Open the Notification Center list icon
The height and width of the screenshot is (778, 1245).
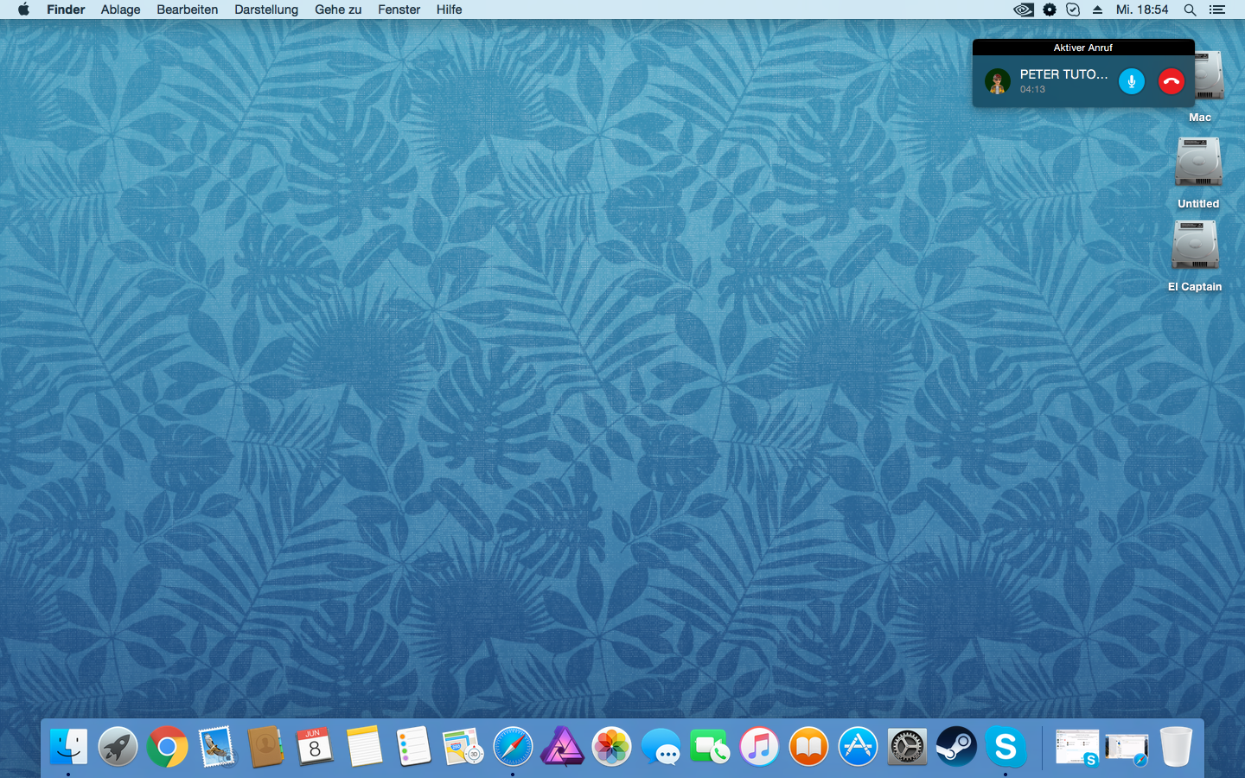(x=1217, y=10)
